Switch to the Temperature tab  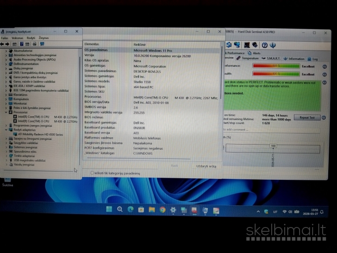(248, 58)
